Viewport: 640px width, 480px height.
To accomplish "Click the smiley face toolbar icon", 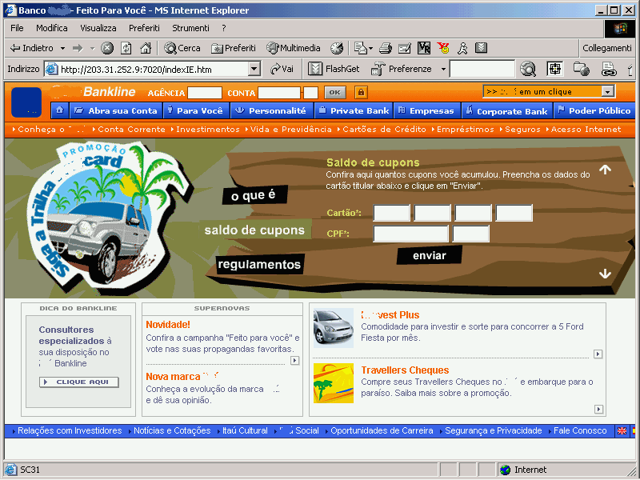I will coord(443,48).
